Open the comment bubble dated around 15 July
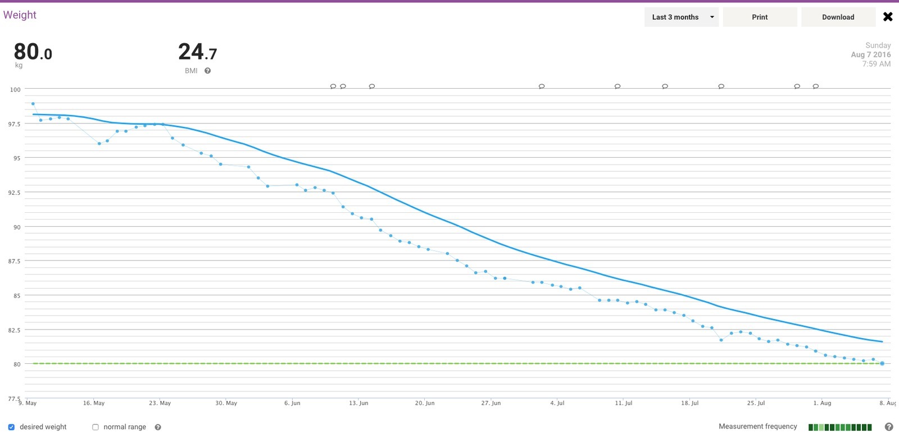The width and height of the screenshot is (899, 438). 665,86
